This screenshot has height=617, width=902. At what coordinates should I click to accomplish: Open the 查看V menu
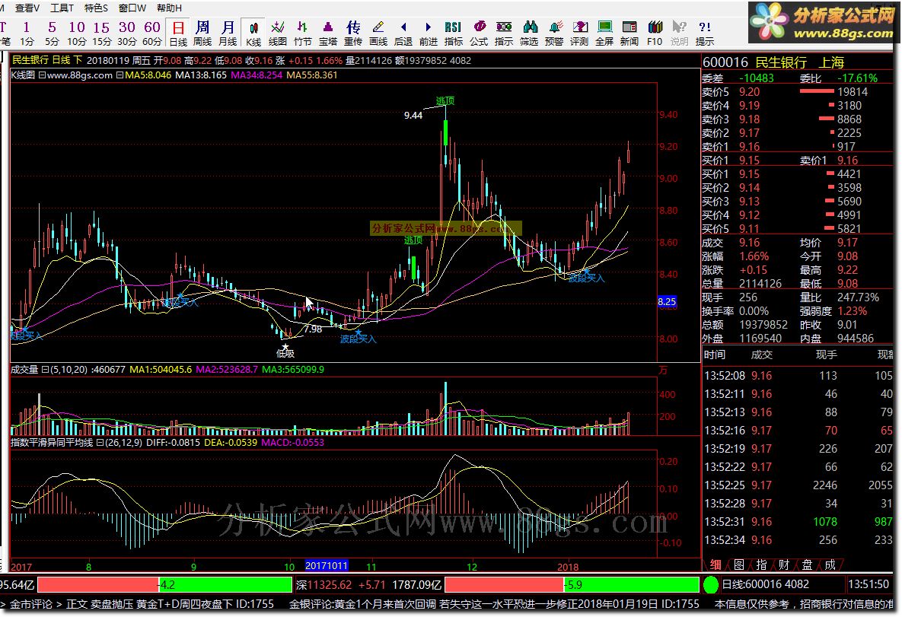pos(27,8)
